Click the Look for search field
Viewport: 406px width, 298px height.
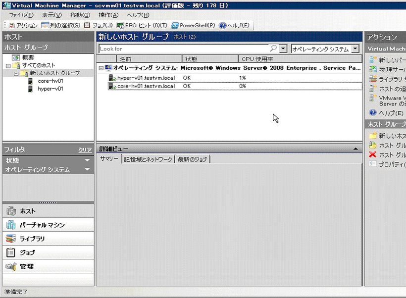pyautogui.click(x=183, y=49)
